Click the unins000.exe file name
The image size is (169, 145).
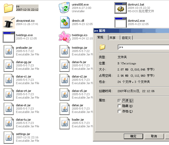pyautogui.click(x=80, y=5)
